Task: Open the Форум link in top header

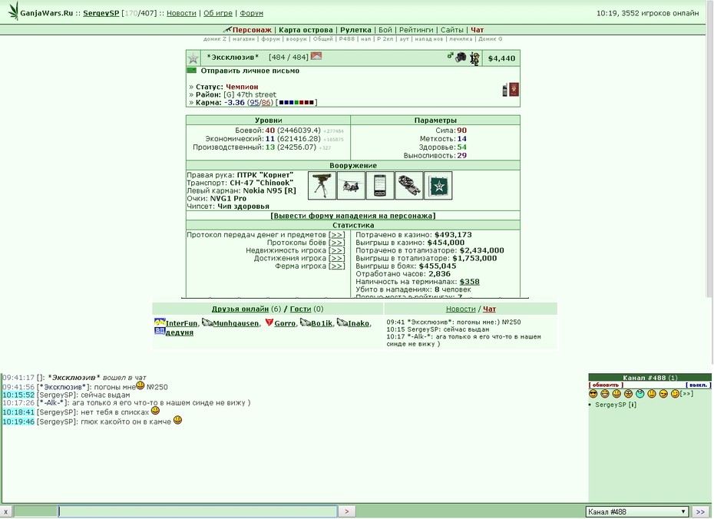Action: click(x=251, y=13)
